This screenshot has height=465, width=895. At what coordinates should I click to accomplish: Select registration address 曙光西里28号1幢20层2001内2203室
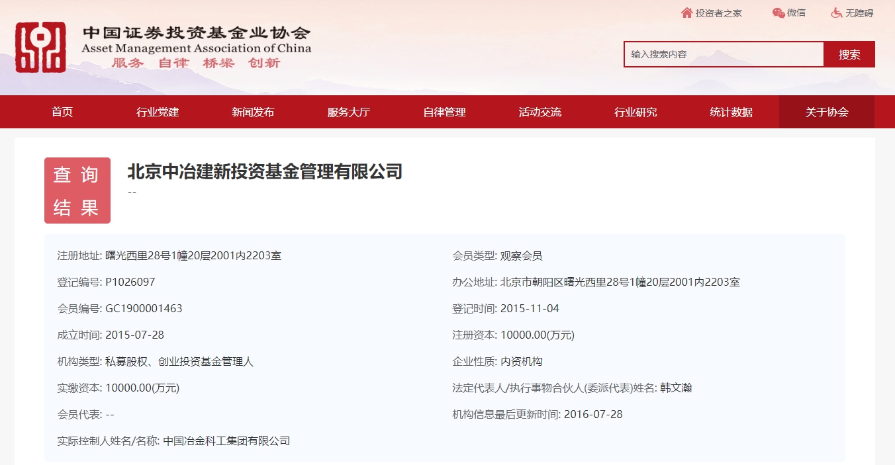(x=193, y=256)
